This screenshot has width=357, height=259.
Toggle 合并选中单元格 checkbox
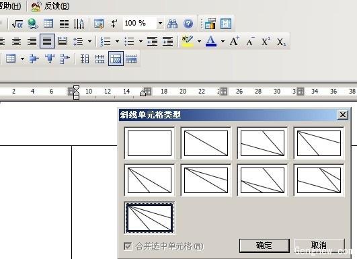point(128,246)
